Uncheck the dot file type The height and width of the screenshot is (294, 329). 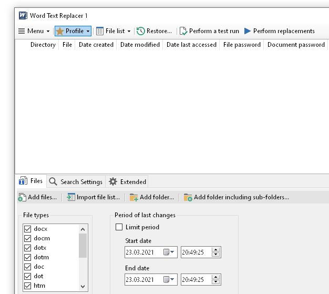28,276
